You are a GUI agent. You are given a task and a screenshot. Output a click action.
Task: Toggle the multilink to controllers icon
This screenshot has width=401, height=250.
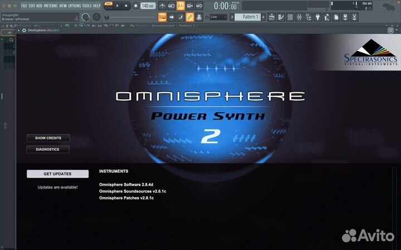coord(199,17)
